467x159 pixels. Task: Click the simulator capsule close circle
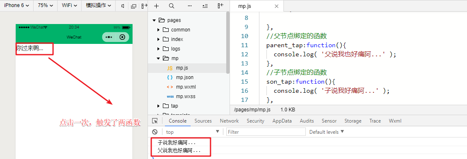(x=122, y=37)
